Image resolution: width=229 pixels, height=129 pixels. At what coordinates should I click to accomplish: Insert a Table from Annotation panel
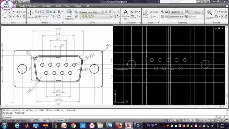tap(132, 16)
